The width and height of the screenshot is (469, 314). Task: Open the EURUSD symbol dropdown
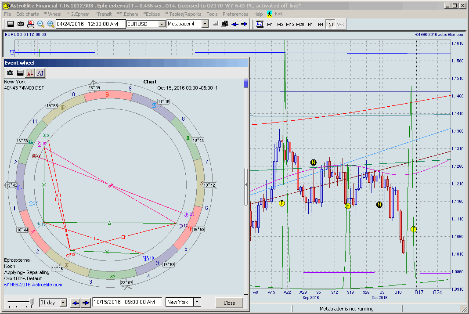point(161,24)
